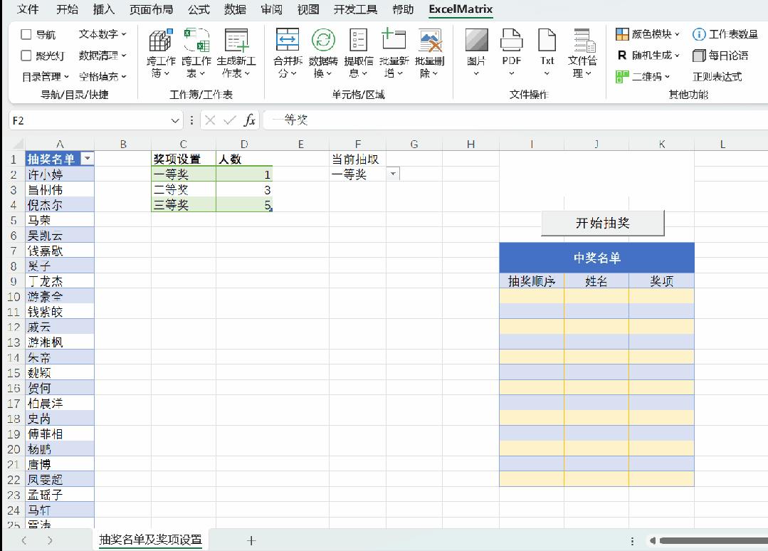Click the 批量删除 icon
The width and height of the screenshot is (768, 551).
pos(430,53)
